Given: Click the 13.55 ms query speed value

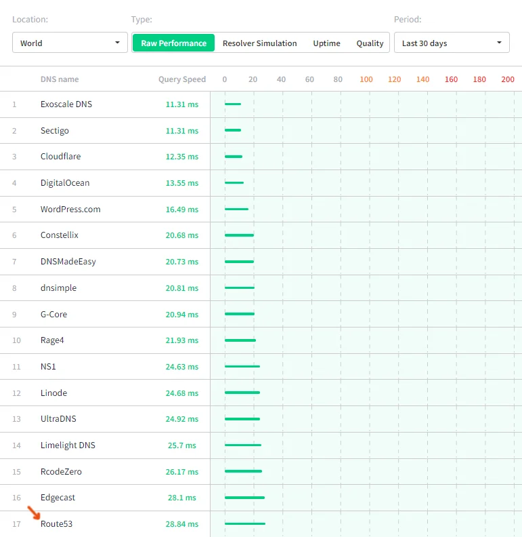Looking at the screenshot, I should click(182, 183).
